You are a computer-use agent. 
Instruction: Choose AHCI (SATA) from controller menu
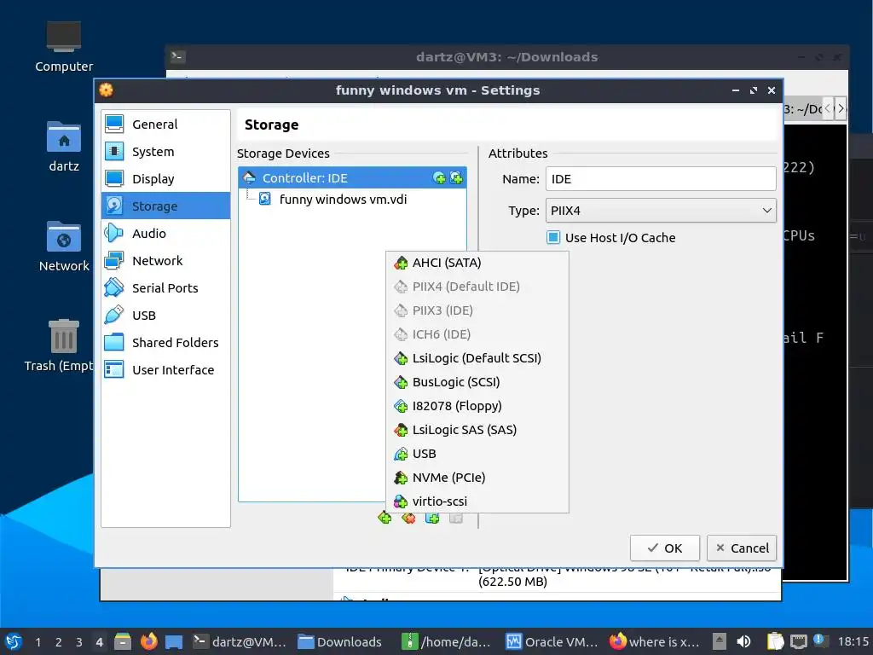click(477, 263)
